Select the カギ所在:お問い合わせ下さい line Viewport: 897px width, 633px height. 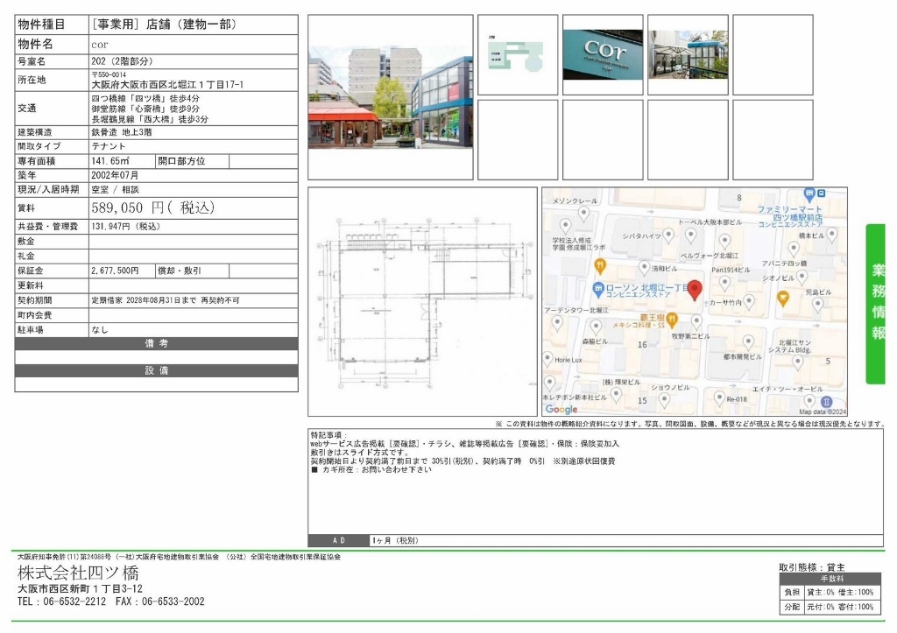371,469
